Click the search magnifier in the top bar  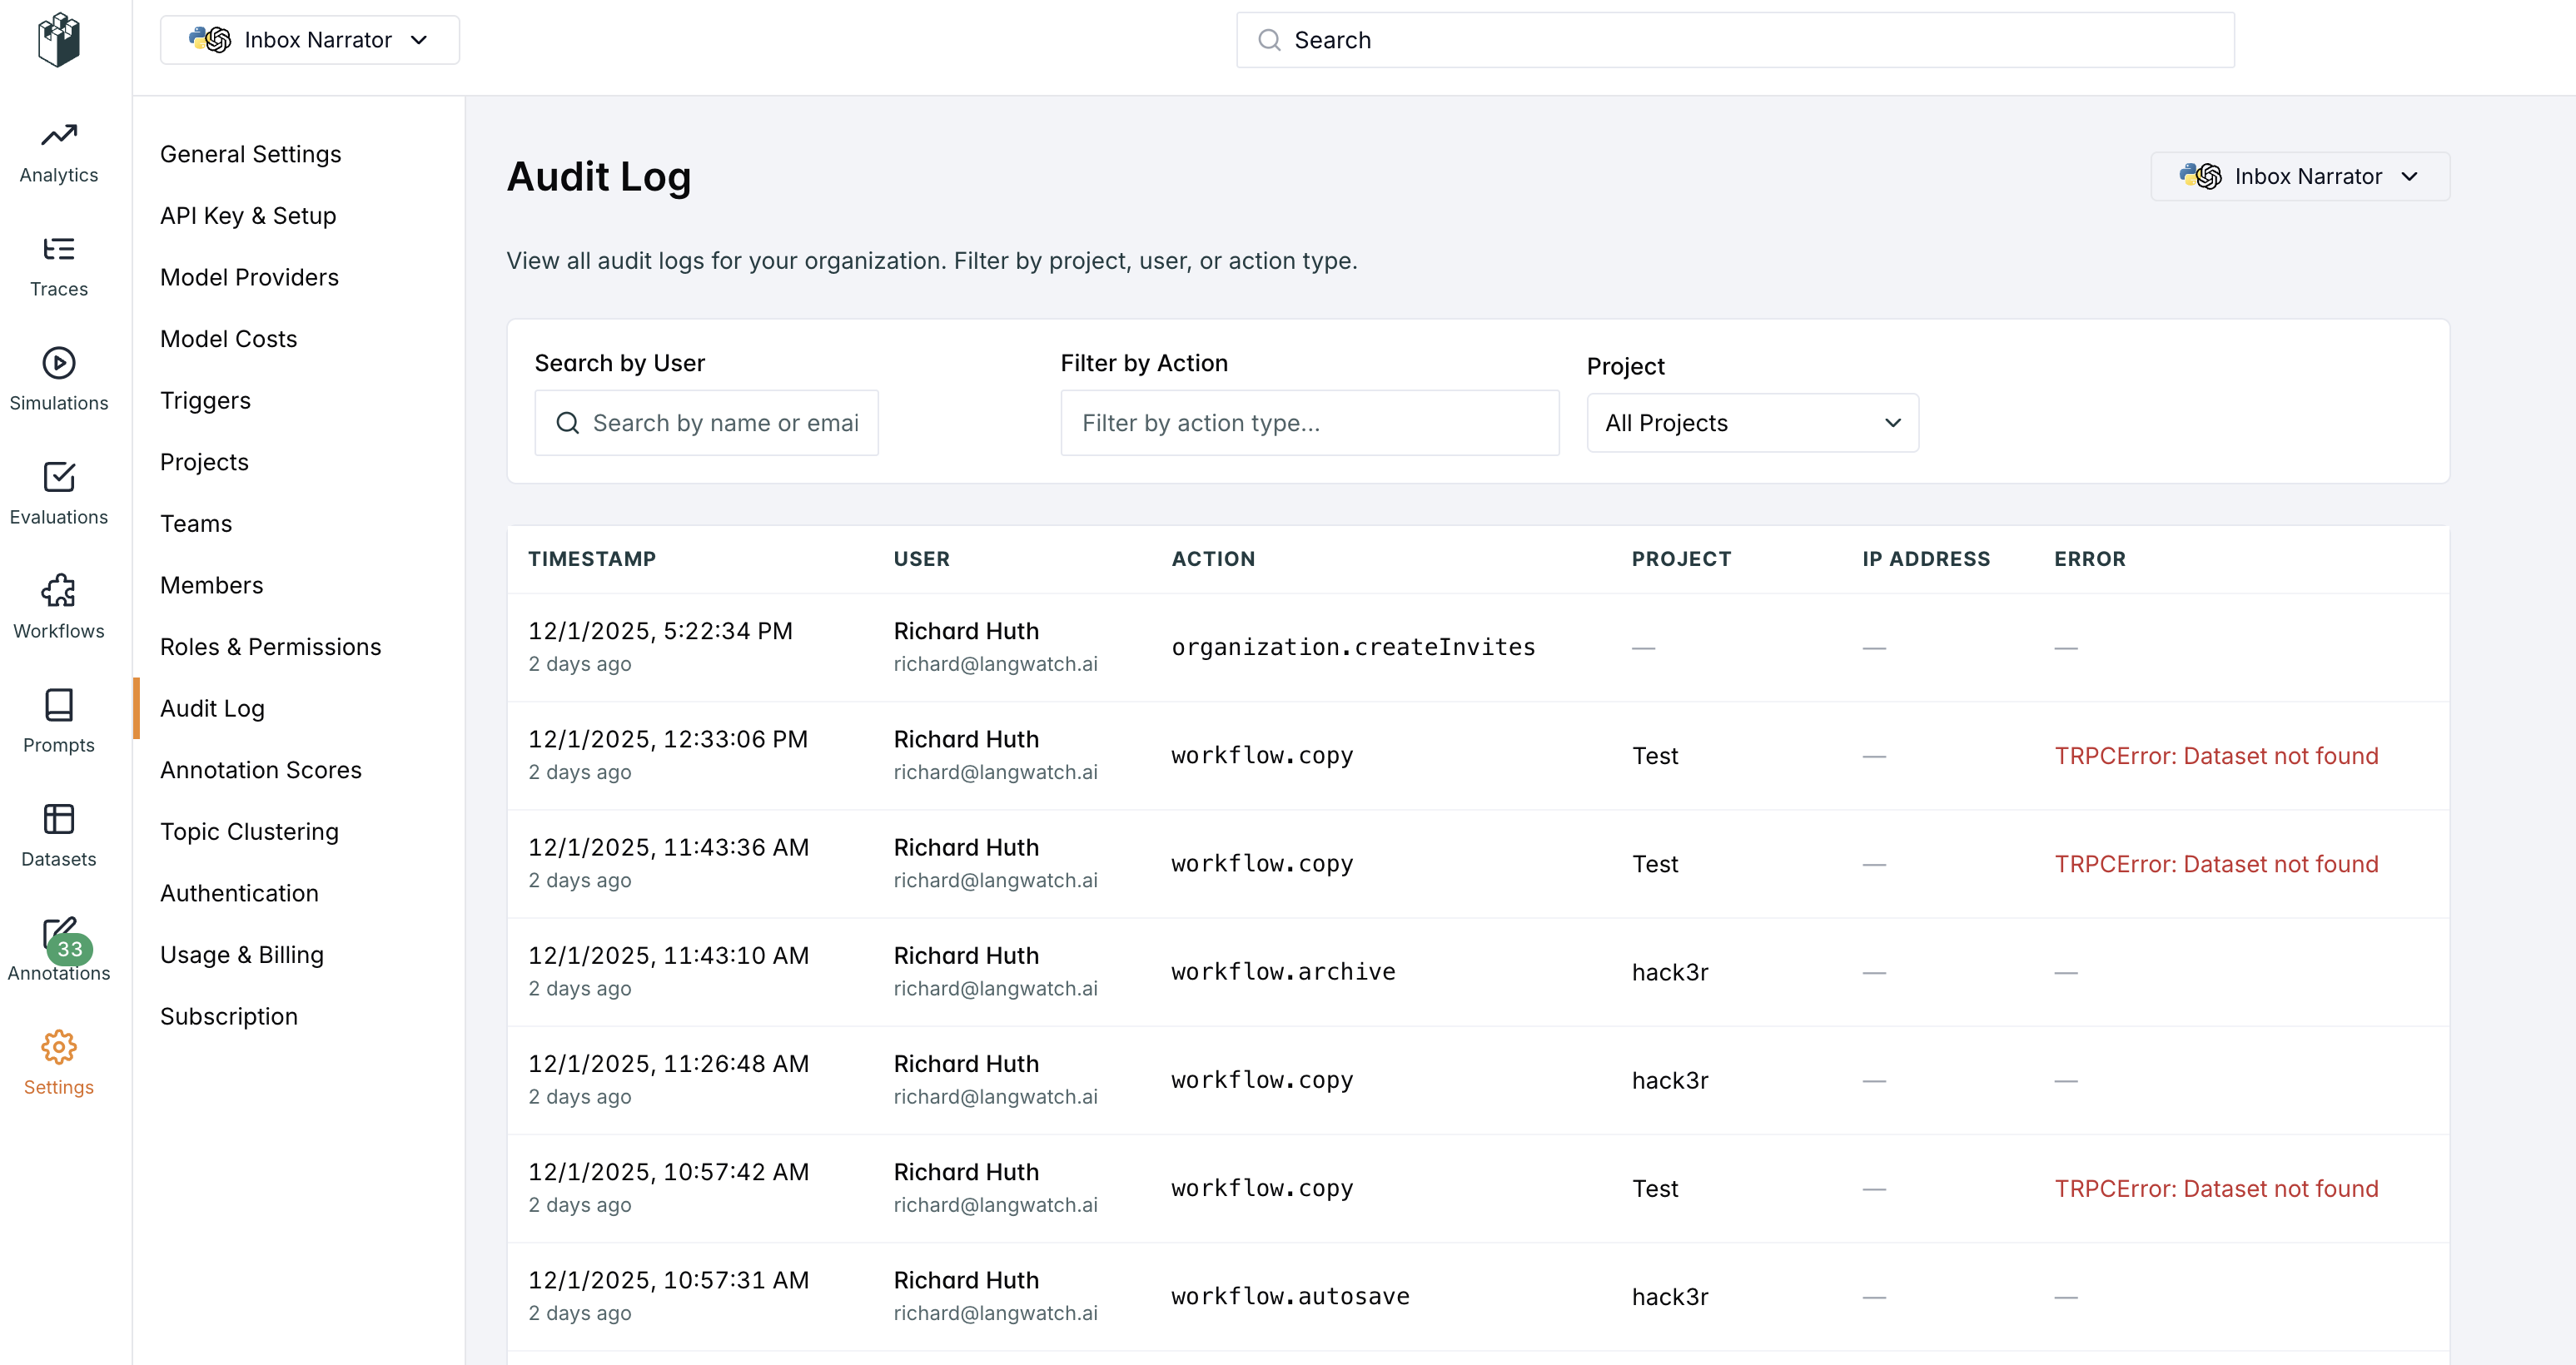tap(1268, 39)
